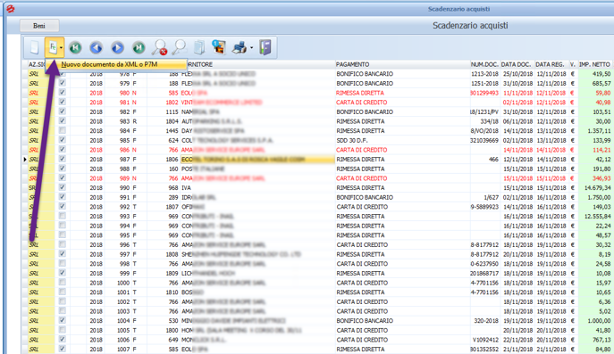The width and height of the screenshot is (614, 354).
Task: Go to the first record
Action: click(75, 47)
